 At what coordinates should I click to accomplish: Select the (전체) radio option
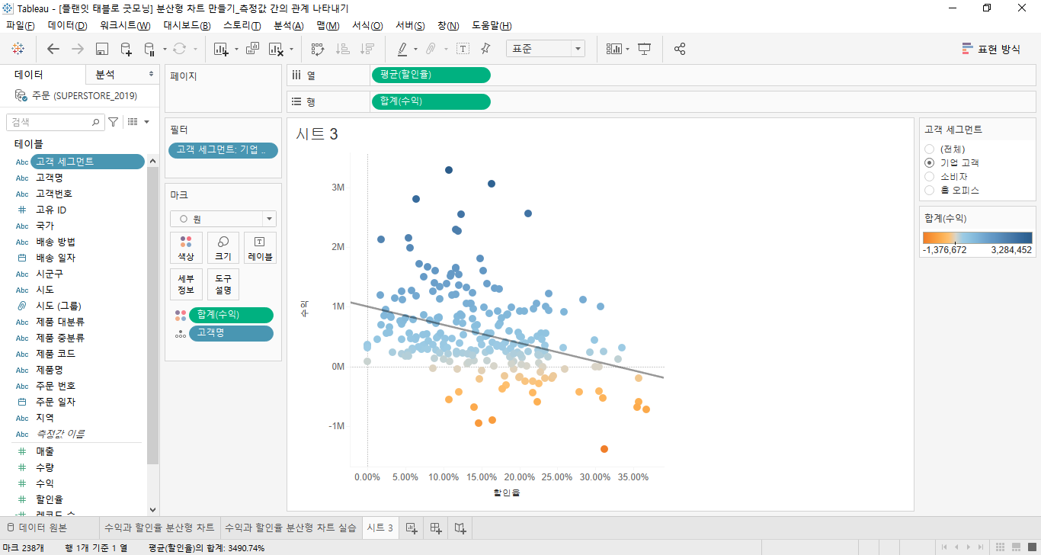[x=929, y=149]
